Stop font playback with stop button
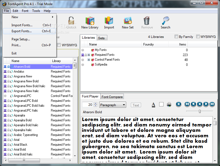Viewport: 220px width, 166px height. click(200, 104)
